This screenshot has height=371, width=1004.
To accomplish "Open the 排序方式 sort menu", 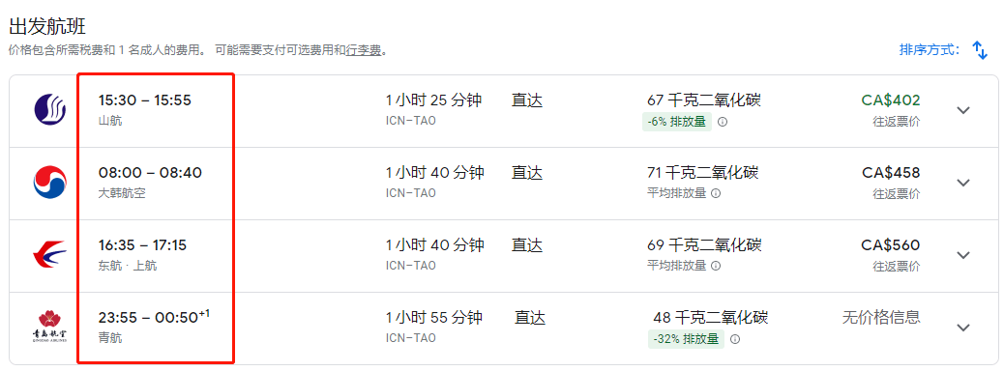I will click(930, 50).
